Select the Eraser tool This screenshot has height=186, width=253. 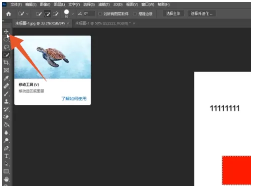coord(6,117)
